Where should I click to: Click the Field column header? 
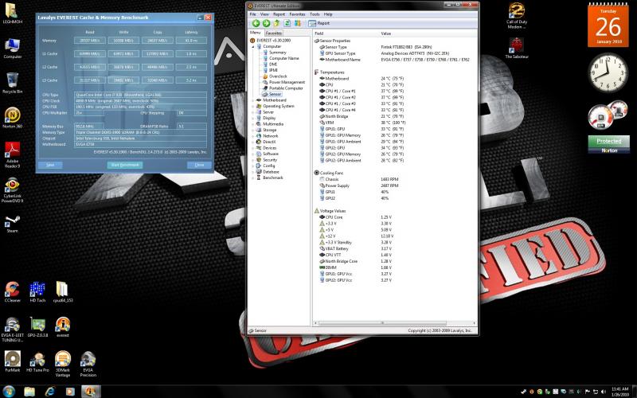point(346,33)
